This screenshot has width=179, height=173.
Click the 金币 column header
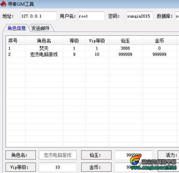coord(159,41)
